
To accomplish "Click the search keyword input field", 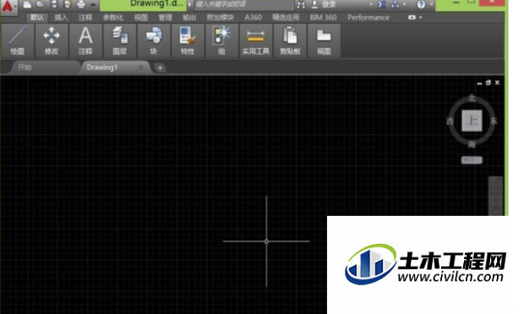I will (243, 4).
